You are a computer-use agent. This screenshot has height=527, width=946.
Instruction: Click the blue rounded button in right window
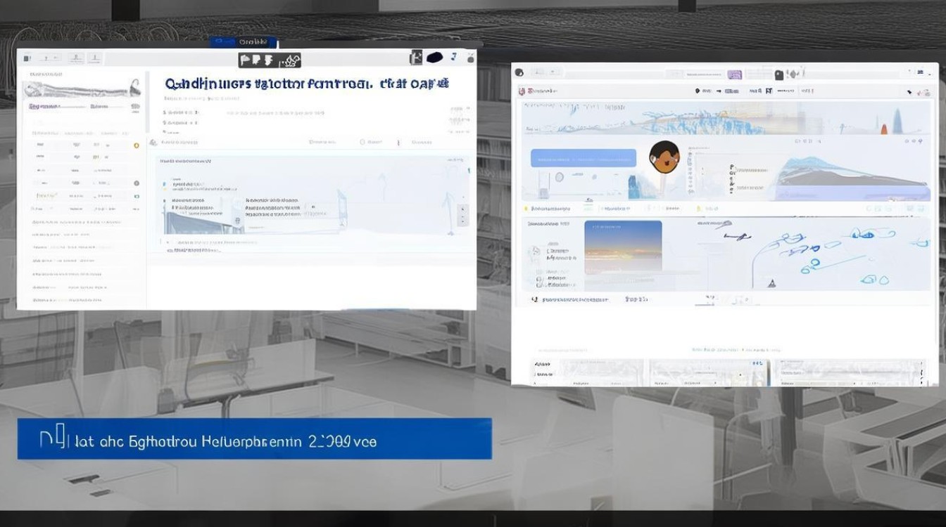[x=583, y=157]
